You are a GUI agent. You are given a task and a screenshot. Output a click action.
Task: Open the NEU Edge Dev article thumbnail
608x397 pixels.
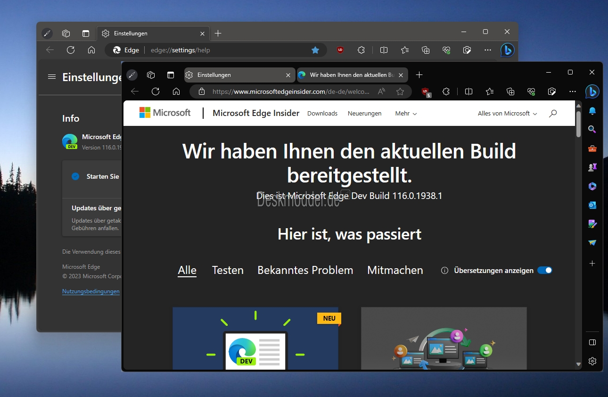(255, 339)
